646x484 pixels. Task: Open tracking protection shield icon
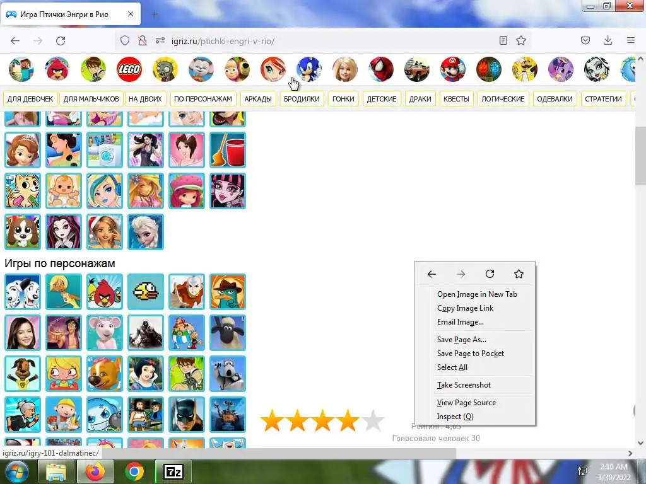(x=125, y=40)
